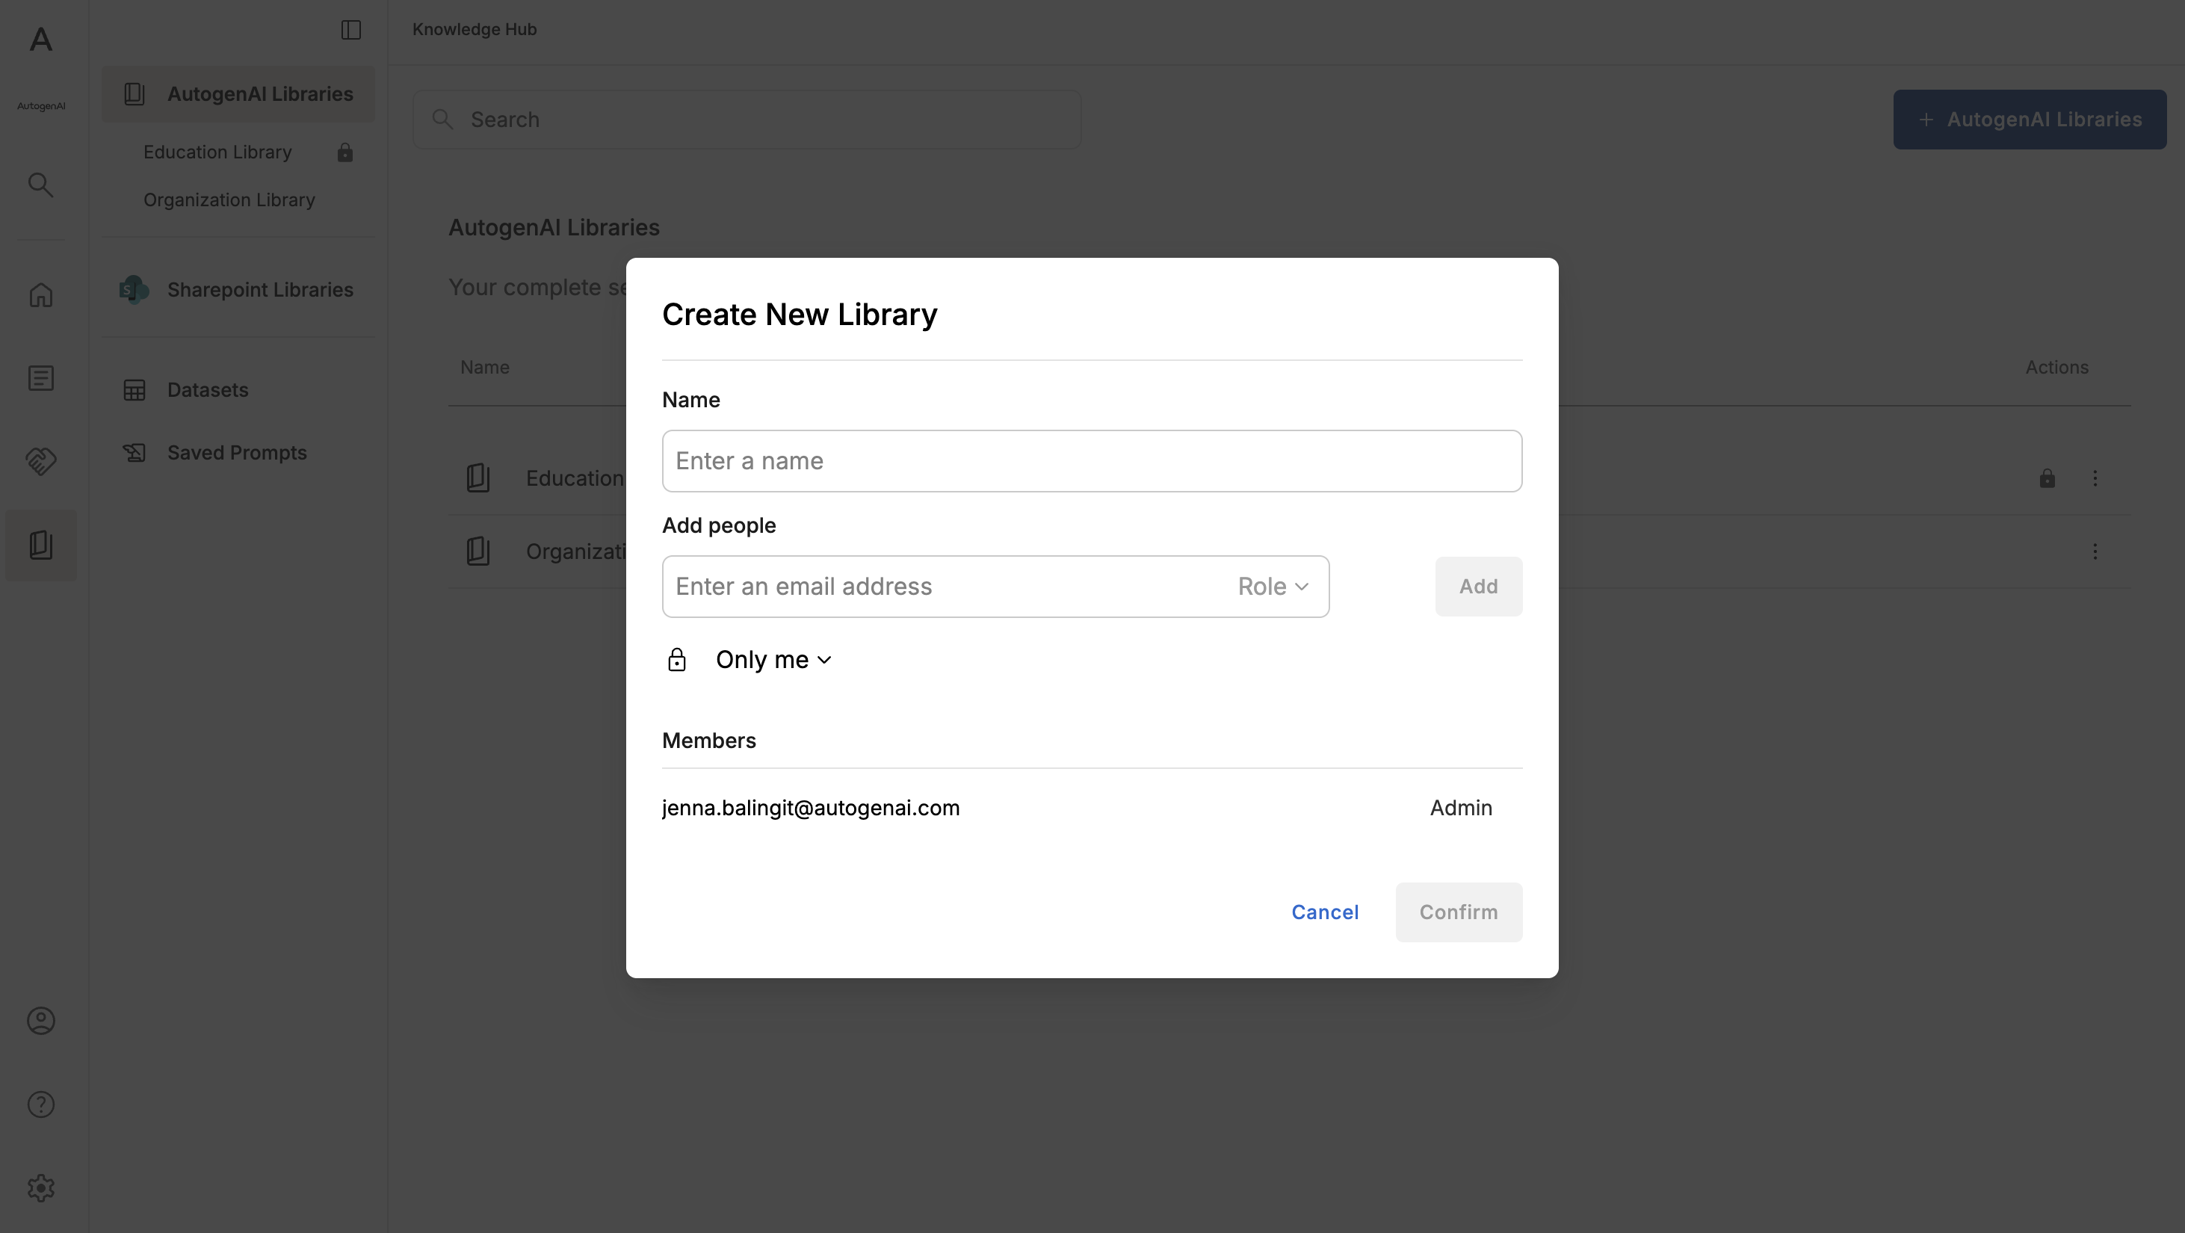2185x1233 pixels.
Task: Click the lock icon next to Only me
Action: [676, 660]
